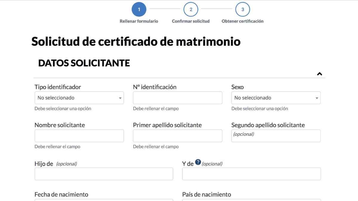
Task: Click the step 1 circle icon
Action: click(x=139, y=9)
